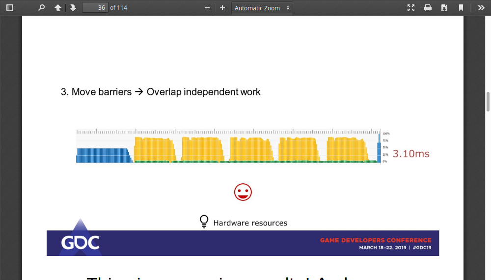The image size is (491, 280).
Task: Click the GPU occupancy timeline graph
Action: click(x=229, y=146)
